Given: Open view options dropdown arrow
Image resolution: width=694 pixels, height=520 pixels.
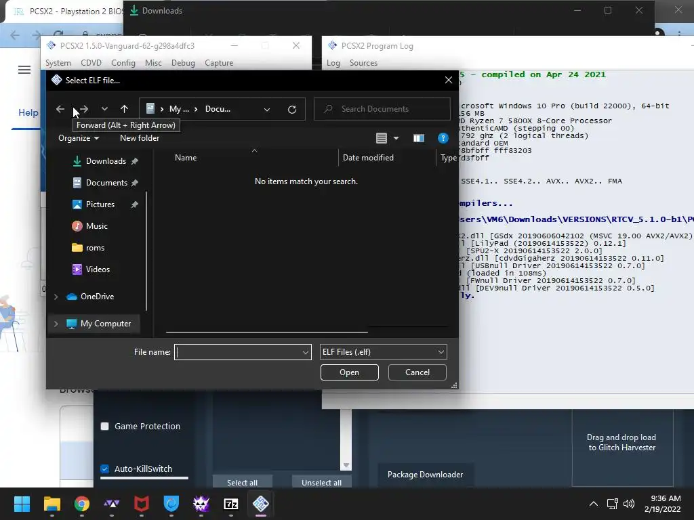Looking at the screenshot, I should pos(396,138).
